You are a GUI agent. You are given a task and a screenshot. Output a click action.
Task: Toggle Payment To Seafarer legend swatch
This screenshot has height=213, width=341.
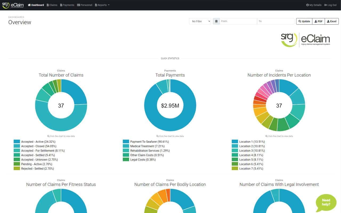tap(126, 142)
